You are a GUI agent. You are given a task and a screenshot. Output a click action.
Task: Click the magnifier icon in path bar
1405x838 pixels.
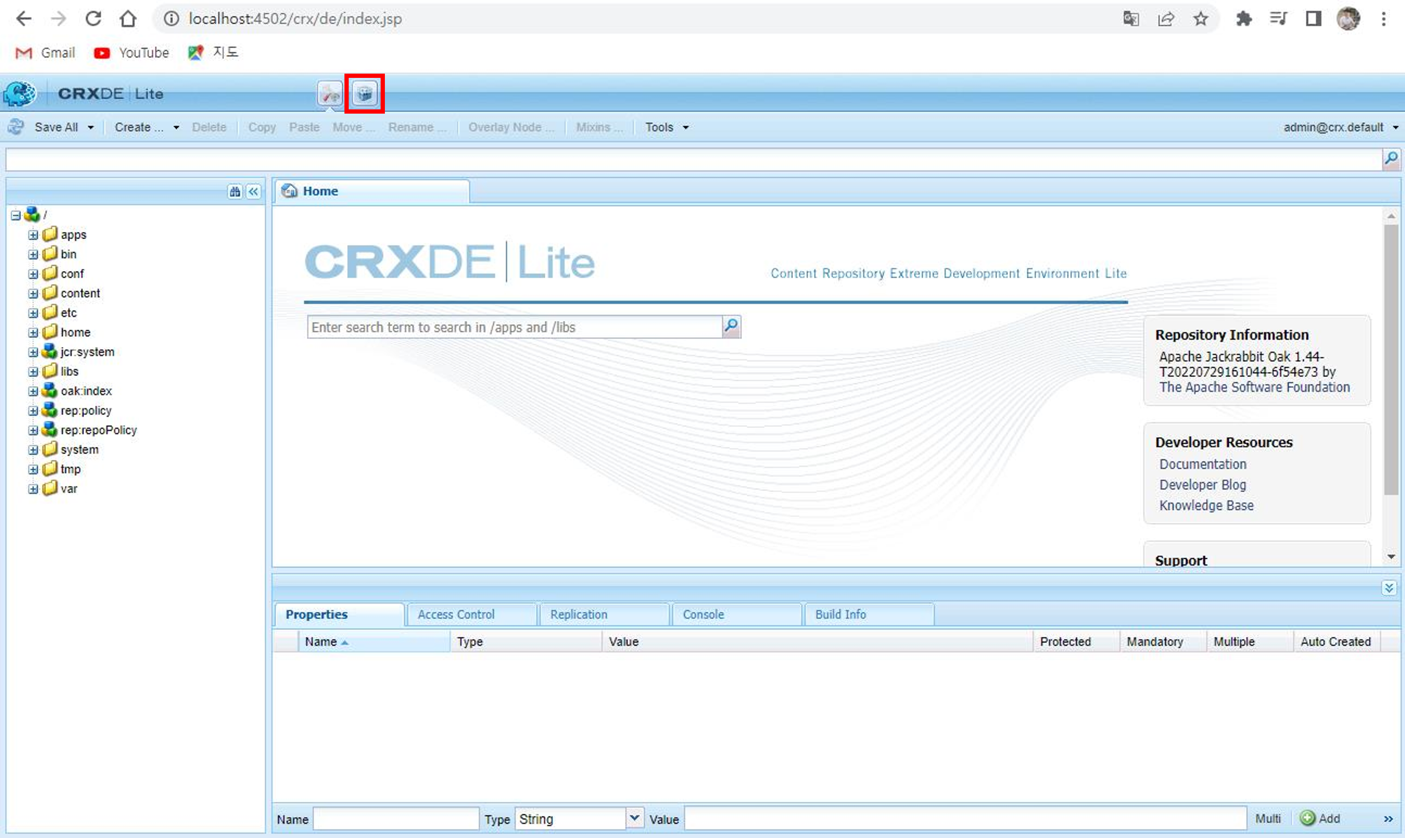1391,159
